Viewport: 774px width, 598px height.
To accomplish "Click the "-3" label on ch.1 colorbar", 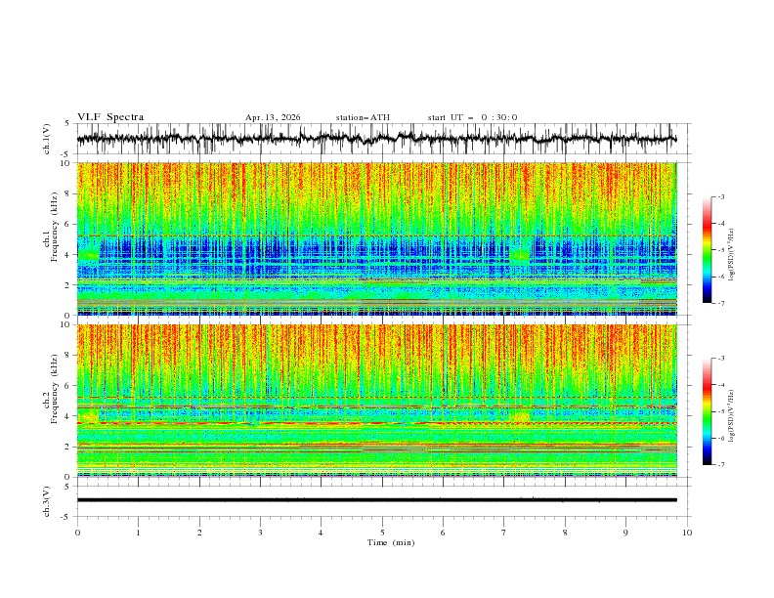I will 721,196.
